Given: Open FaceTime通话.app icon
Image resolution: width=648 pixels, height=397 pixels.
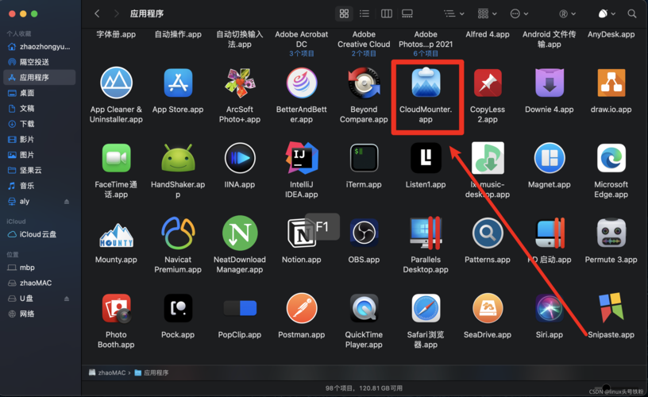Looking at the screenshot, I should click(x=116, y=158).
